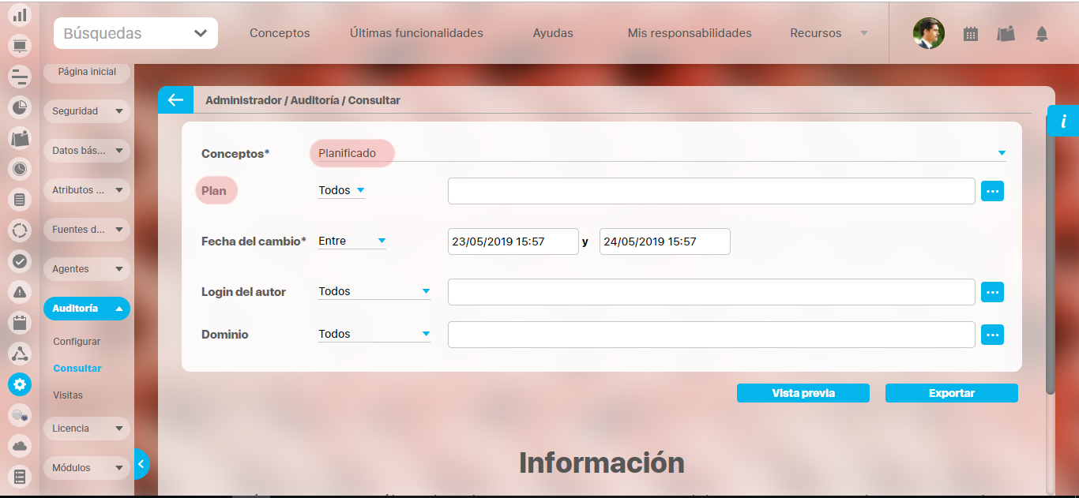Viewport: 1079px width, 498px height.
Task: Click the Exportar button
Action: [x=951, y=393]
